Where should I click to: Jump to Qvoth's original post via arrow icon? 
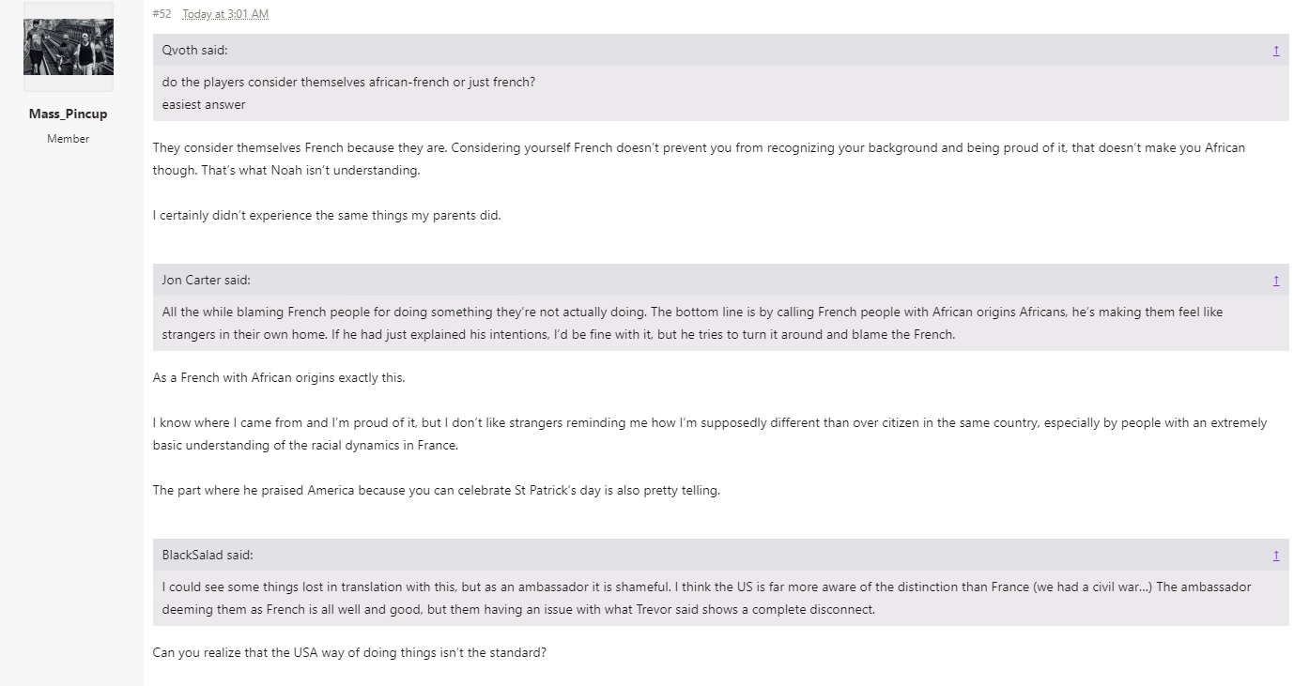click(1275, 51)
